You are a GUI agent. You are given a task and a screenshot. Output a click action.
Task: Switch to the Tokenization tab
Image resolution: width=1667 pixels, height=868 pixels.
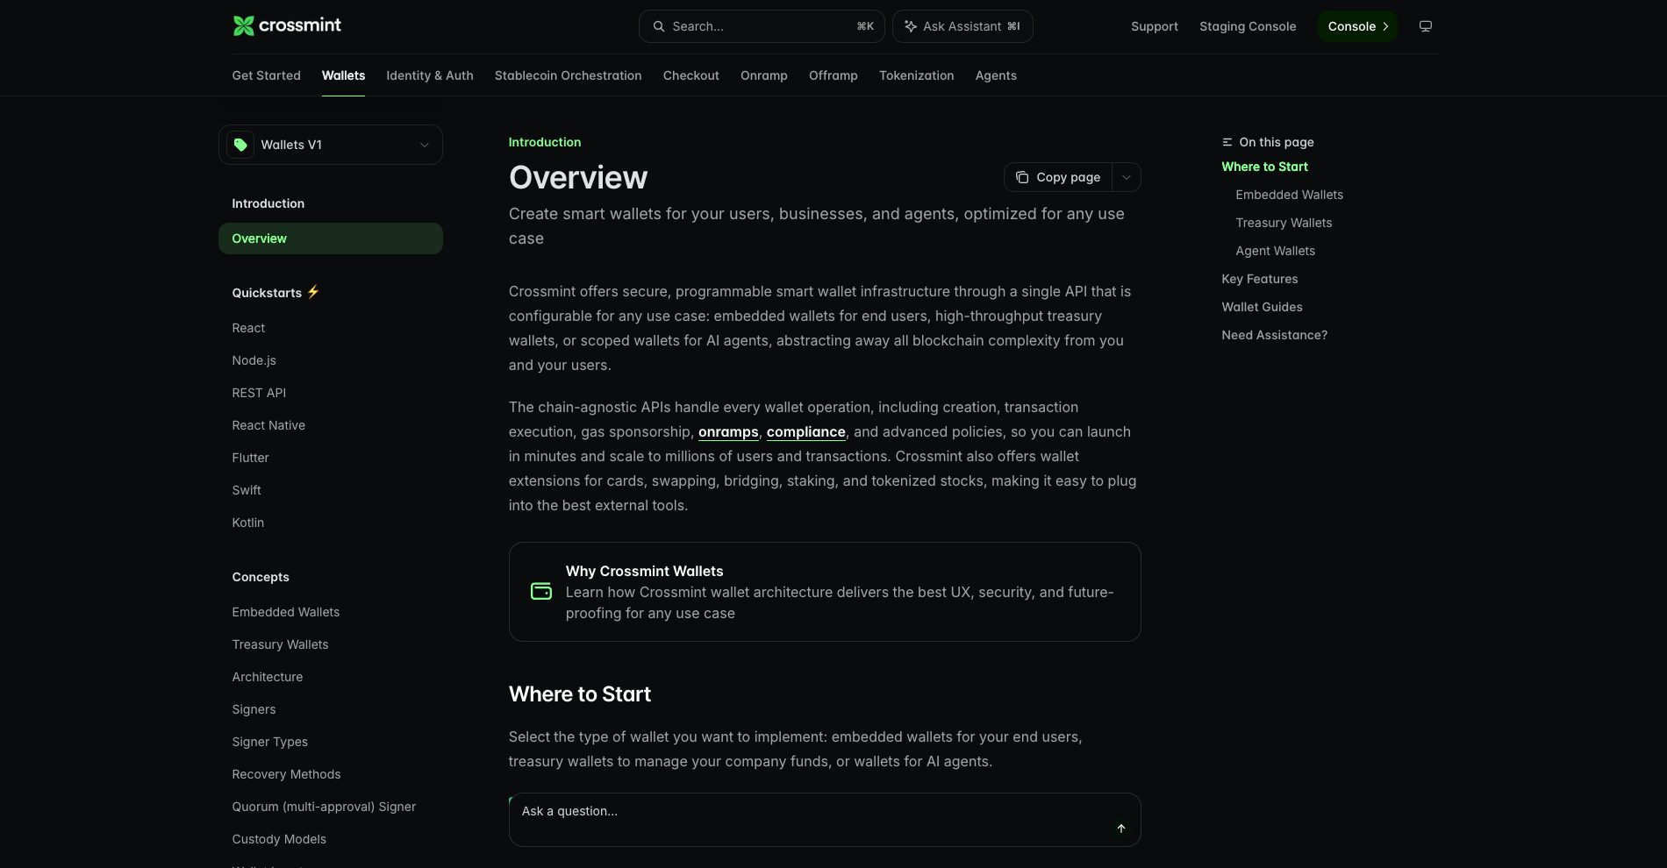pyautogui.click(x=917, y=75)
